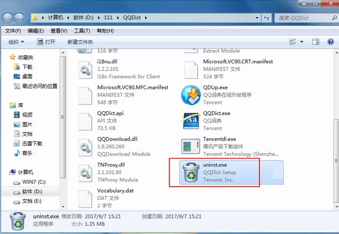Click the QQDownload.dll file name
This screenshot has width=339, height=234.
click(117, 139)
